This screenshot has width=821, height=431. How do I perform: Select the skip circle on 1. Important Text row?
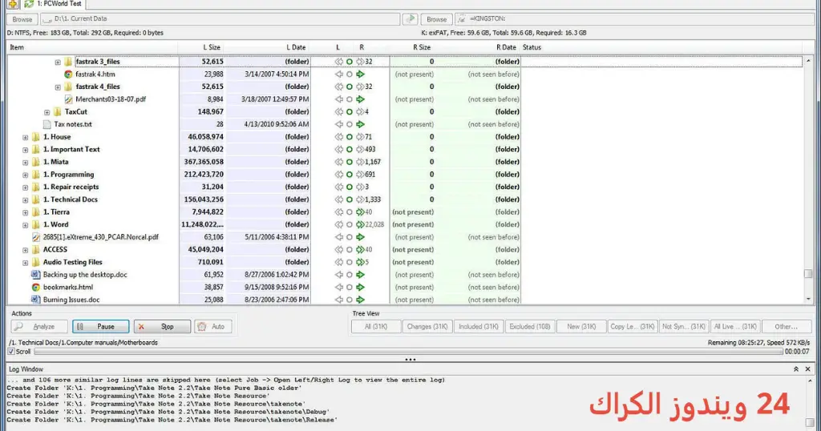coord(350,150)
